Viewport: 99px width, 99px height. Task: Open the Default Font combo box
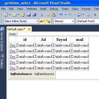click(88, 21)
